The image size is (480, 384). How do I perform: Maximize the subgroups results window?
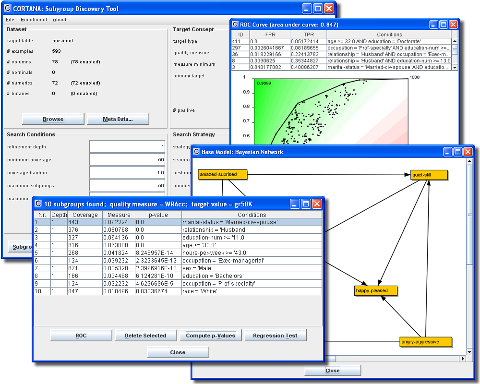coord(306,204)
